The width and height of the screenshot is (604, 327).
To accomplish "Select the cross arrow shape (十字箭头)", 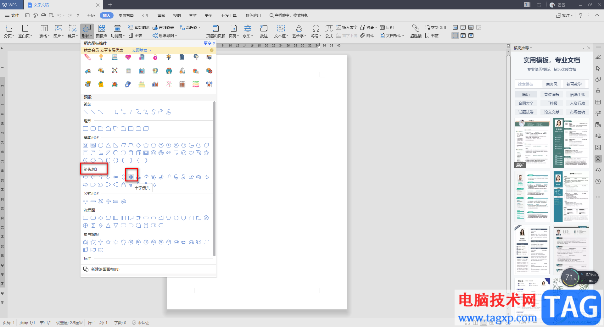I will coord(131,177).
